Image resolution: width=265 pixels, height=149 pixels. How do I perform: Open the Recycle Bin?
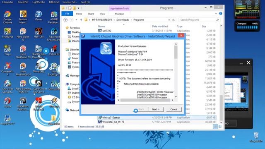coord(256,137)
